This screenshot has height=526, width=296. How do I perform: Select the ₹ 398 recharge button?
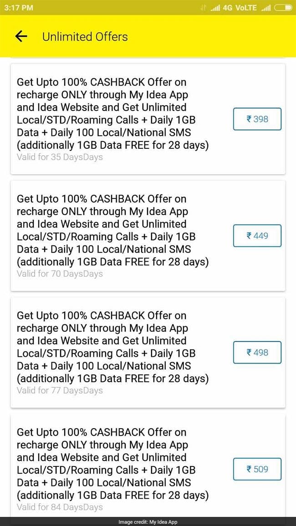point(257,119)
